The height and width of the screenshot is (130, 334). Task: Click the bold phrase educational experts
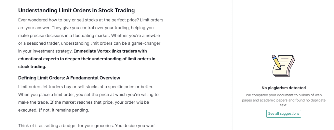point(38,59)
